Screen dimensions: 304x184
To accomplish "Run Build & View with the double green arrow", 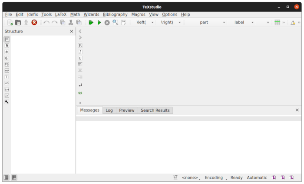I will (91, 23).
